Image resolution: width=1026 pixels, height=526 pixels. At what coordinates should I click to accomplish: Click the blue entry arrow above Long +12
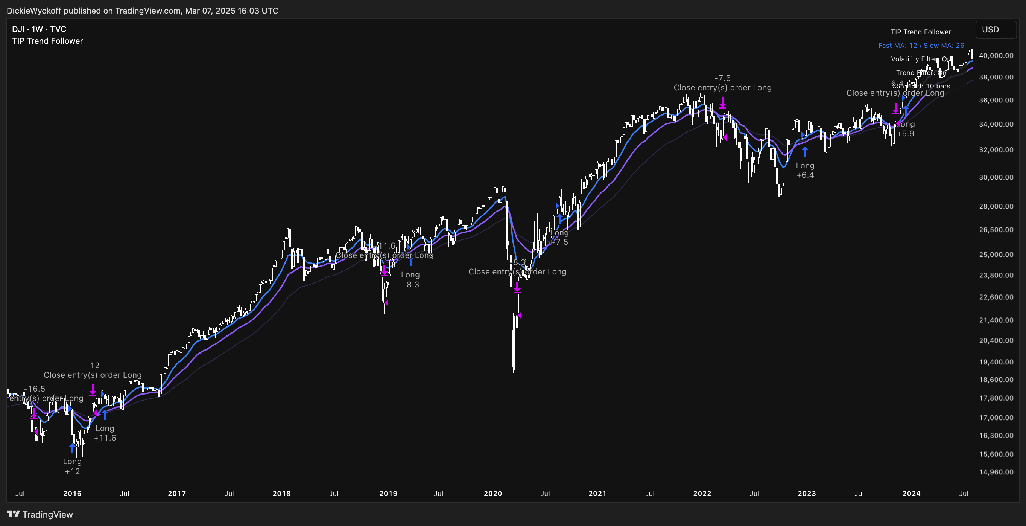pyautogui.click(x=72, y=448)
